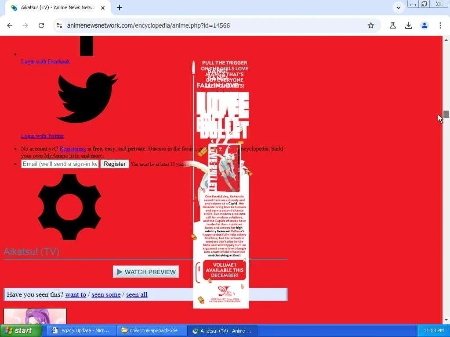The width and height of the screenshot is (450, 337).
Task: Open Chrome Labs flask icon
Action: pos(393,25)
